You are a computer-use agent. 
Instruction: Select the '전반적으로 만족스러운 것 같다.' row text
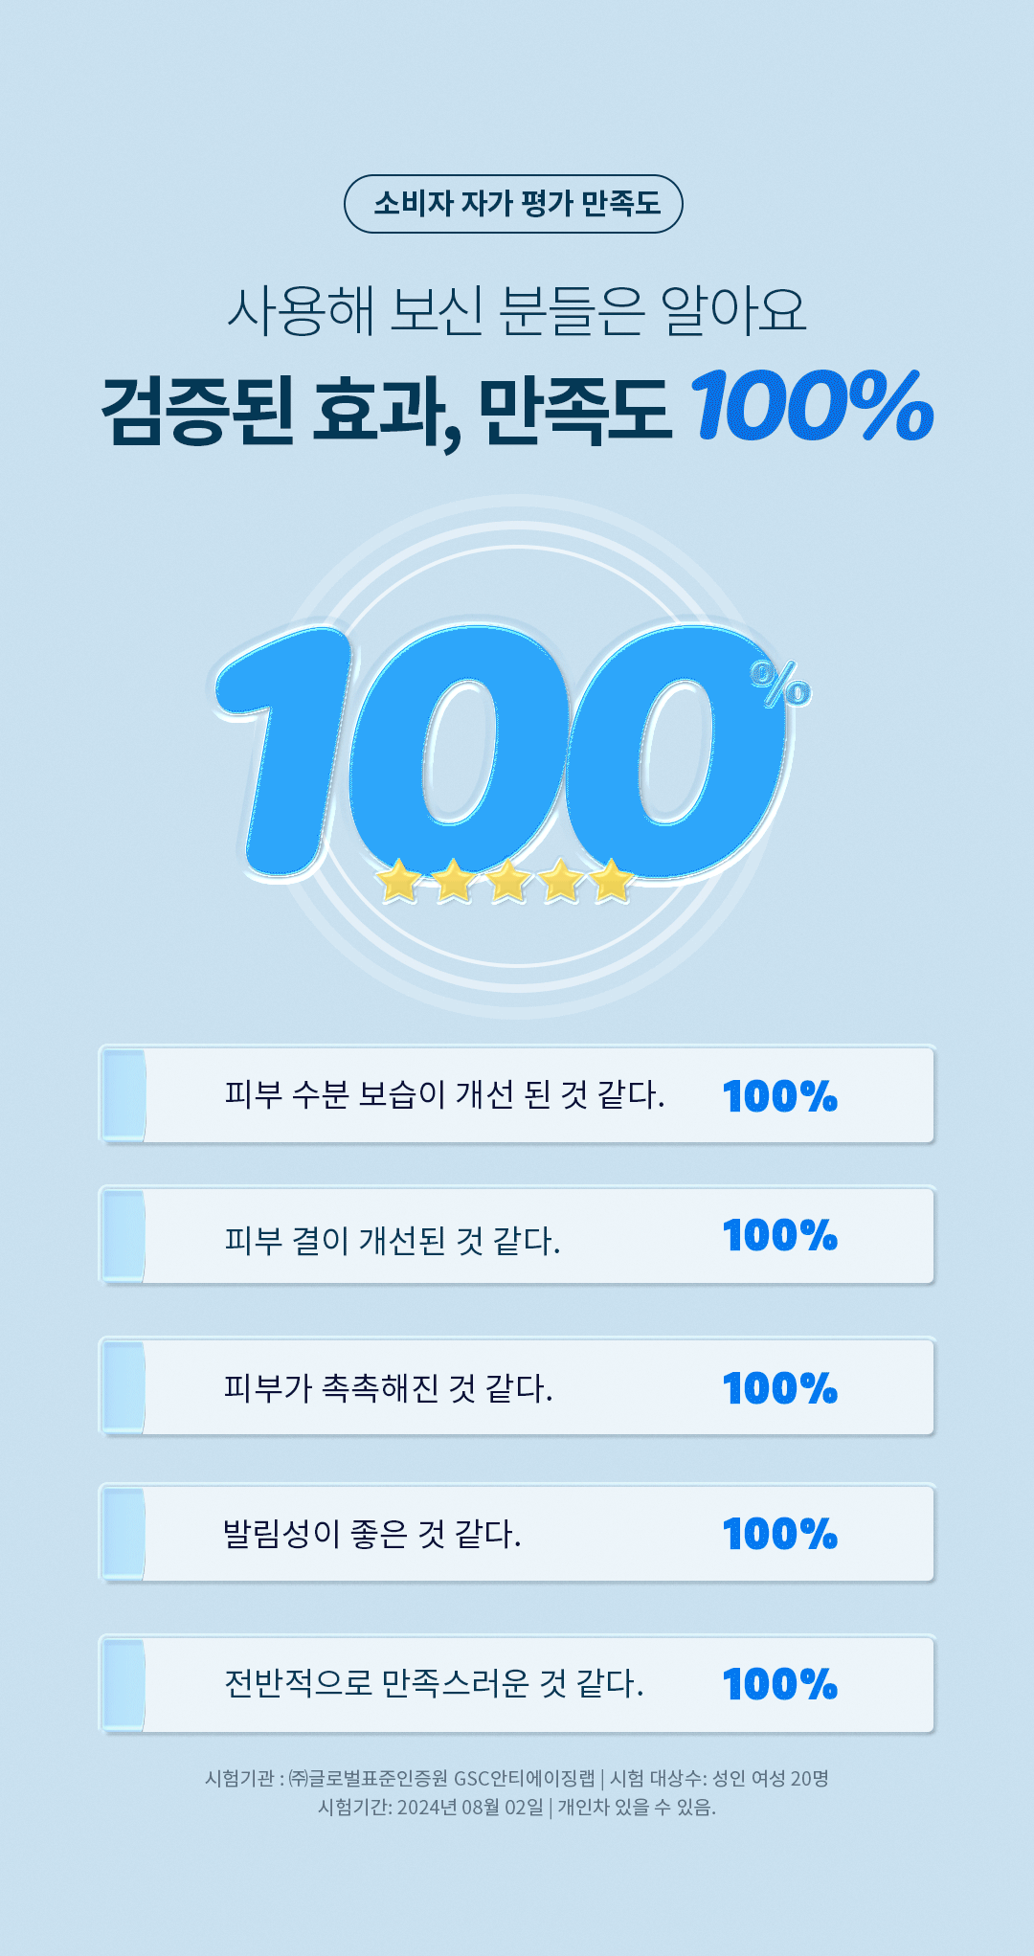pos(434,1683)
